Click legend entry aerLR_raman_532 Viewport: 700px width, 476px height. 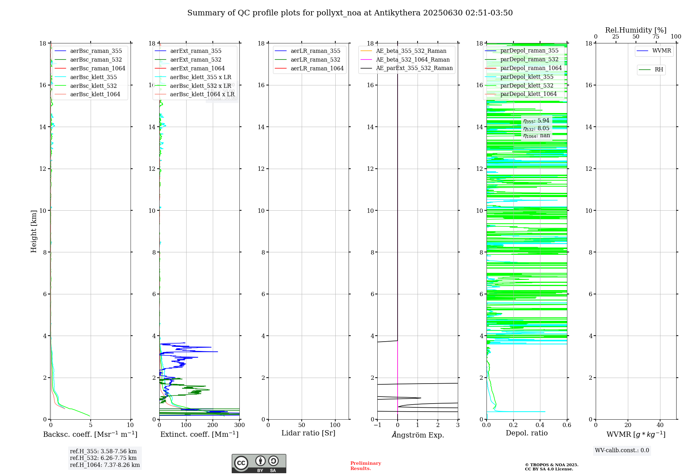click(315, 60)
